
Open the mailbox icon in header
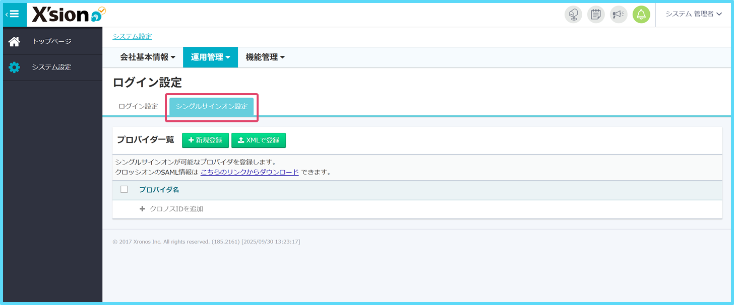573,15
